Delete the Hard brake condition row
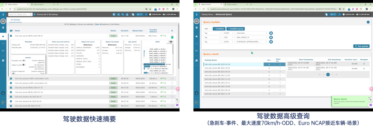The image size is (373, 129). (x=271, y=33)
